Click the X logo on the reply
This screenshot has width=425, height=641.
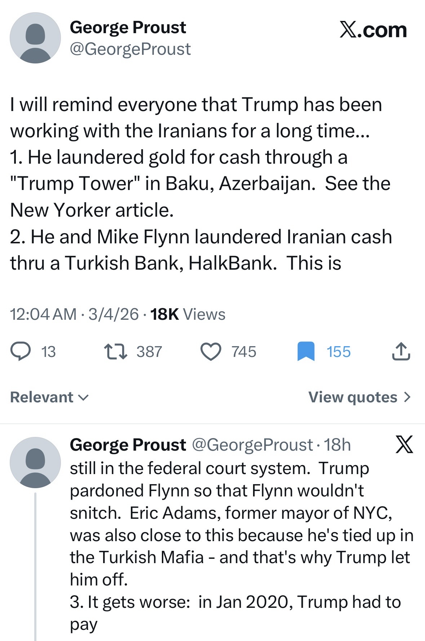tap(404, 445)
